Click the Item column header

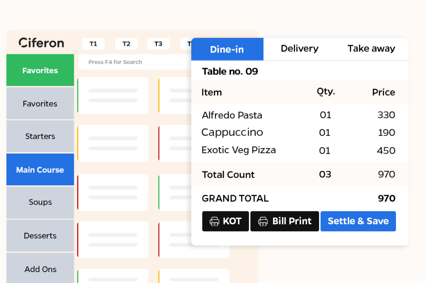pos(211,92)
